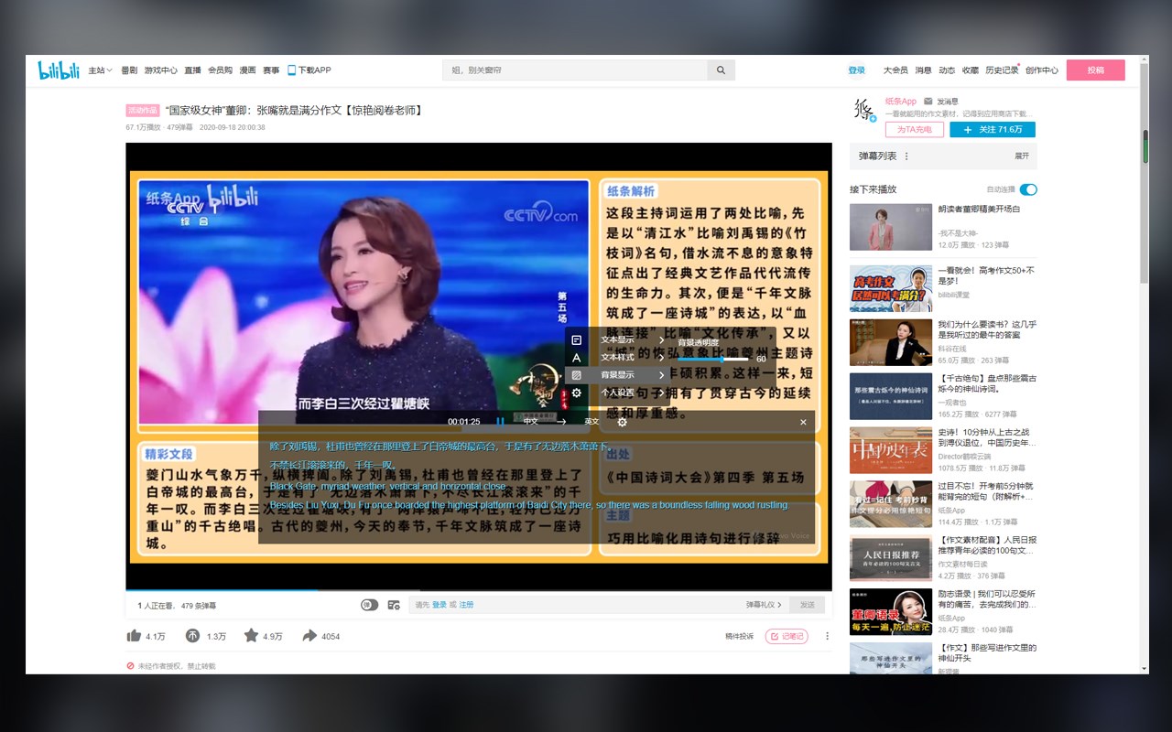
Task: Open thumbnail for 朗读者董卿精美开场白
Action: click(x=891, y=227)
